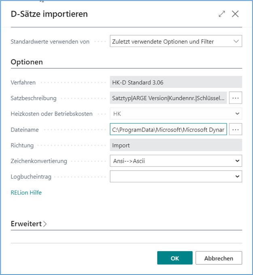Image resolution: width=253 pixels, height=275 pixels.
Task: Close the D-Sätze importieren dialog
Action: click(235, 14)
